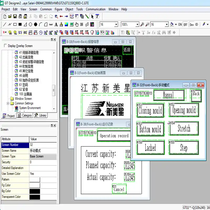Select the filled circle drawing tool
Image resolution: width=210 pixels, height=210 pixels.
35,24
